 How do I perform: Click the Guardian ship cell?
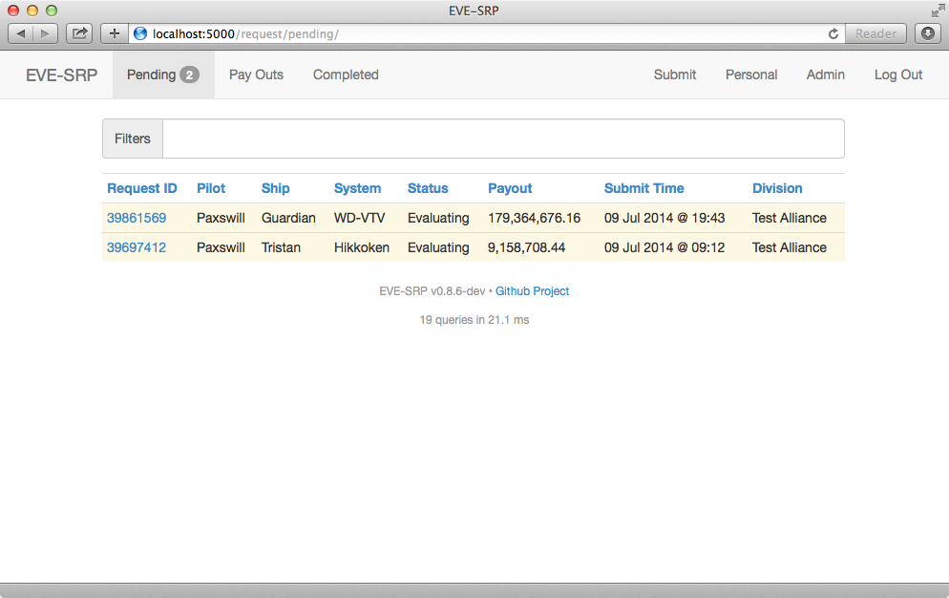coord(288,218)
